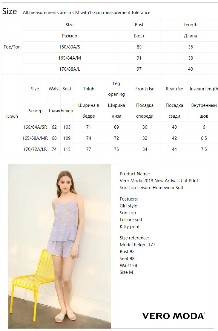Click the 'Посадка спереди' header cell
218x331 pixels.
[x=145, y=111]
